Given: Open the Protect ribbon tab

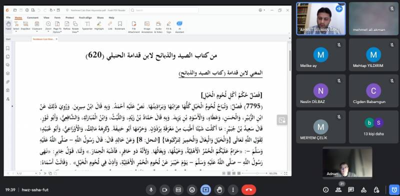Looking at the screenshot, I should (69, 17).
